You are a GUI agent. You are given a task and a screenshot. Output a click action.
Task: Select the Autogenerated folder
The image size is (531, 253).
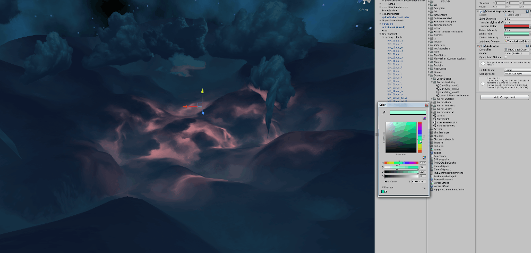pyautogui.click(x=441, y=18)
